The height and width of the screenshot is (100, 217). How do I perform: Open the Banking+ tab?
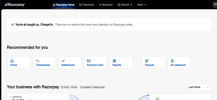[x=106, y=5]
